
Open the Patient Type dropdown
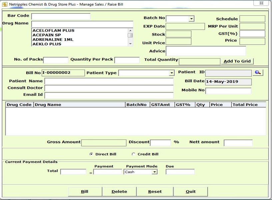pos(172,73)
